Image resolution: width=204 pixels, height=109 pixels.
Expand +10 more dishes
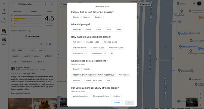click(108, 80)
